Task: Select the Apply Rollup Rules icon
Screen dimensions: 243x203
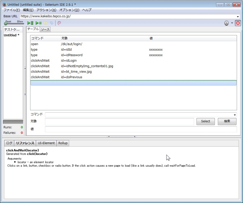Action: pyautogui.click(x=59, y=23)
